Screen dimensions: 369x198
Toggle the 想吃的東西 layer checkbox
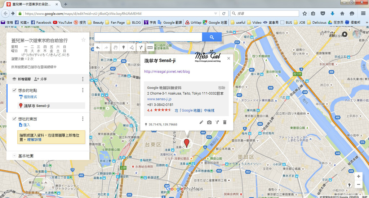click(14, 119)
